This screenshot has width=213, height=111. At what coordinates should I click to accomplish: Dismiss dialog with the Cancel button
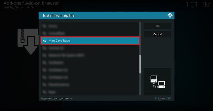point(158,34)
